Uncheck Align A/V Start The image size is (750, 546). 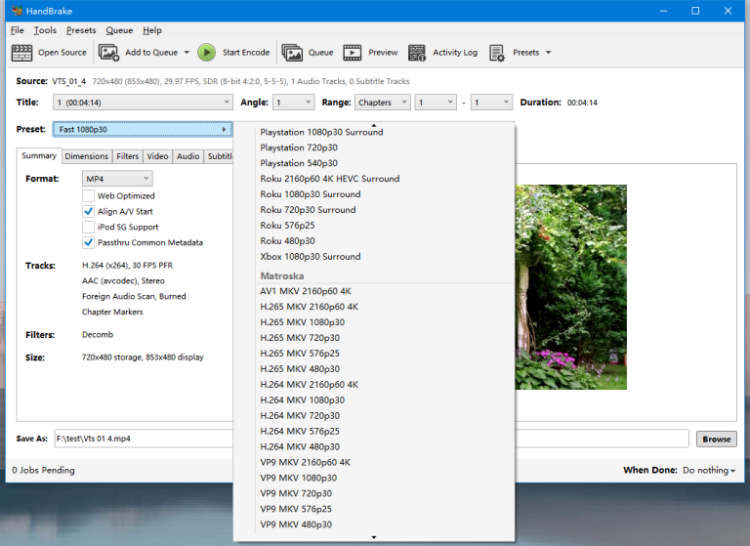point(88,212)
